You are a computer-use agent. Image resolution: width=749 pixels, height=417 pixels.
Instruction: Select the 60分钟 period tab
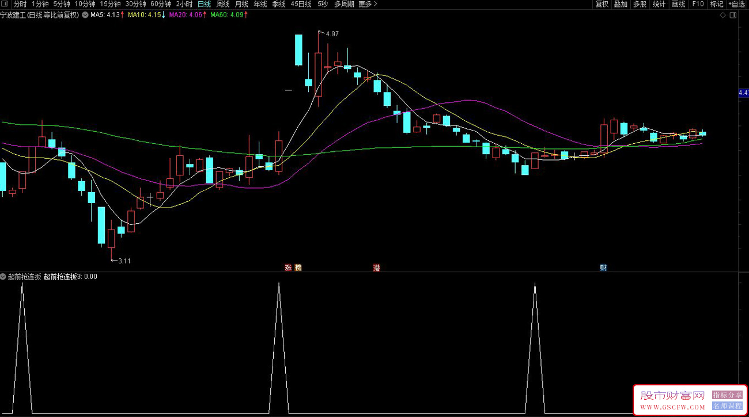pyautogui.click(x=161, y=4)
